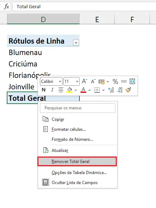Select the Joinville cell
This screenshot has width=156, height=208.
(22, 87)
